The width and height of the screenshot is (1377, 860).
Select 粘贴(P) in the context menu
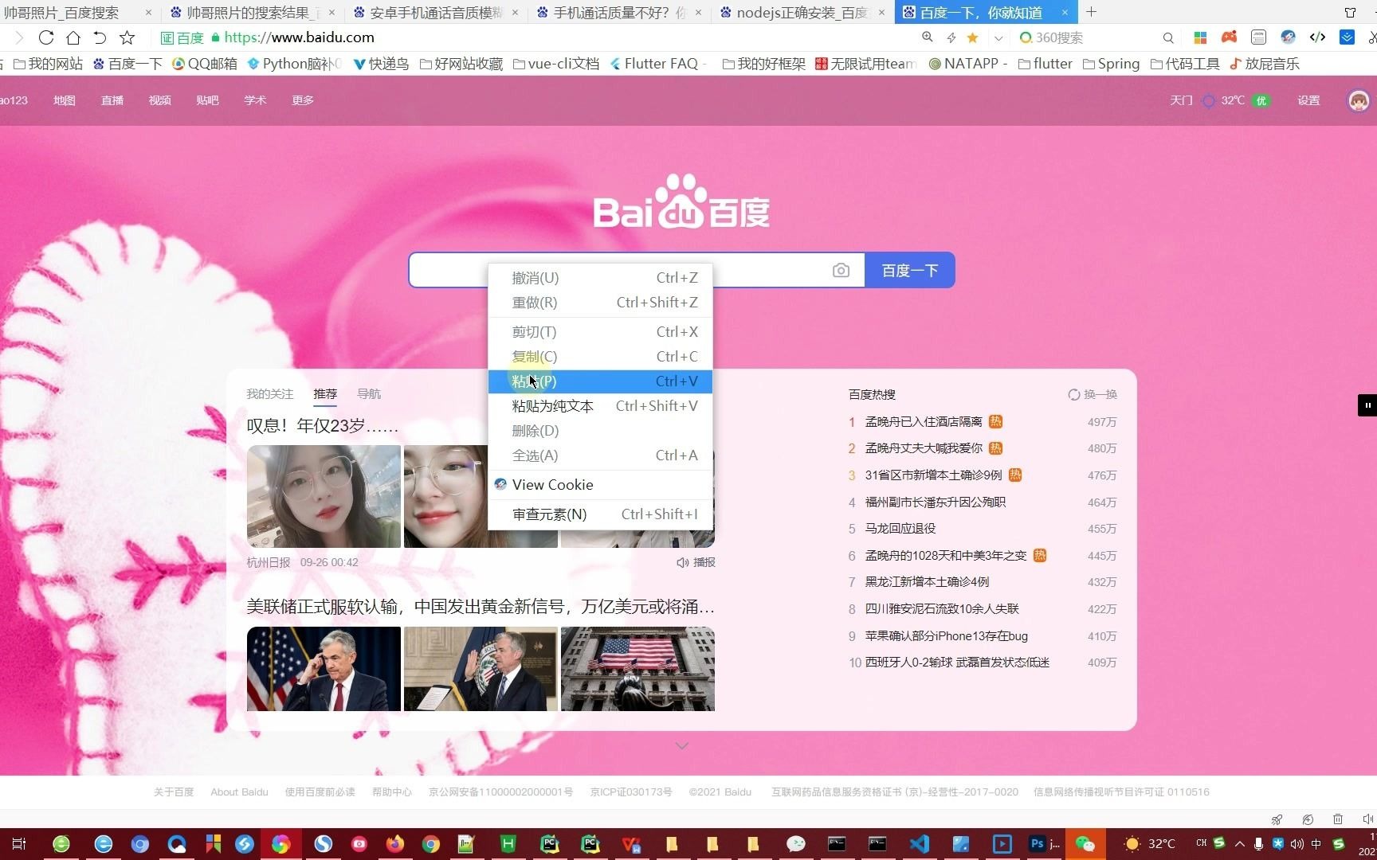pos(600,381)
